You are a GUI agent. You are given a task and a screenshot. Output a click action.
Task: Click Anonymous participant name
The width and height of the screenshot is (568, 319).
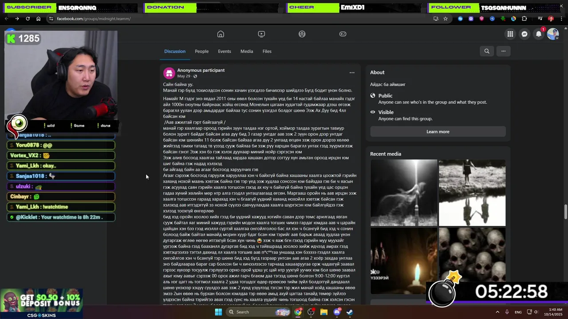201,70
